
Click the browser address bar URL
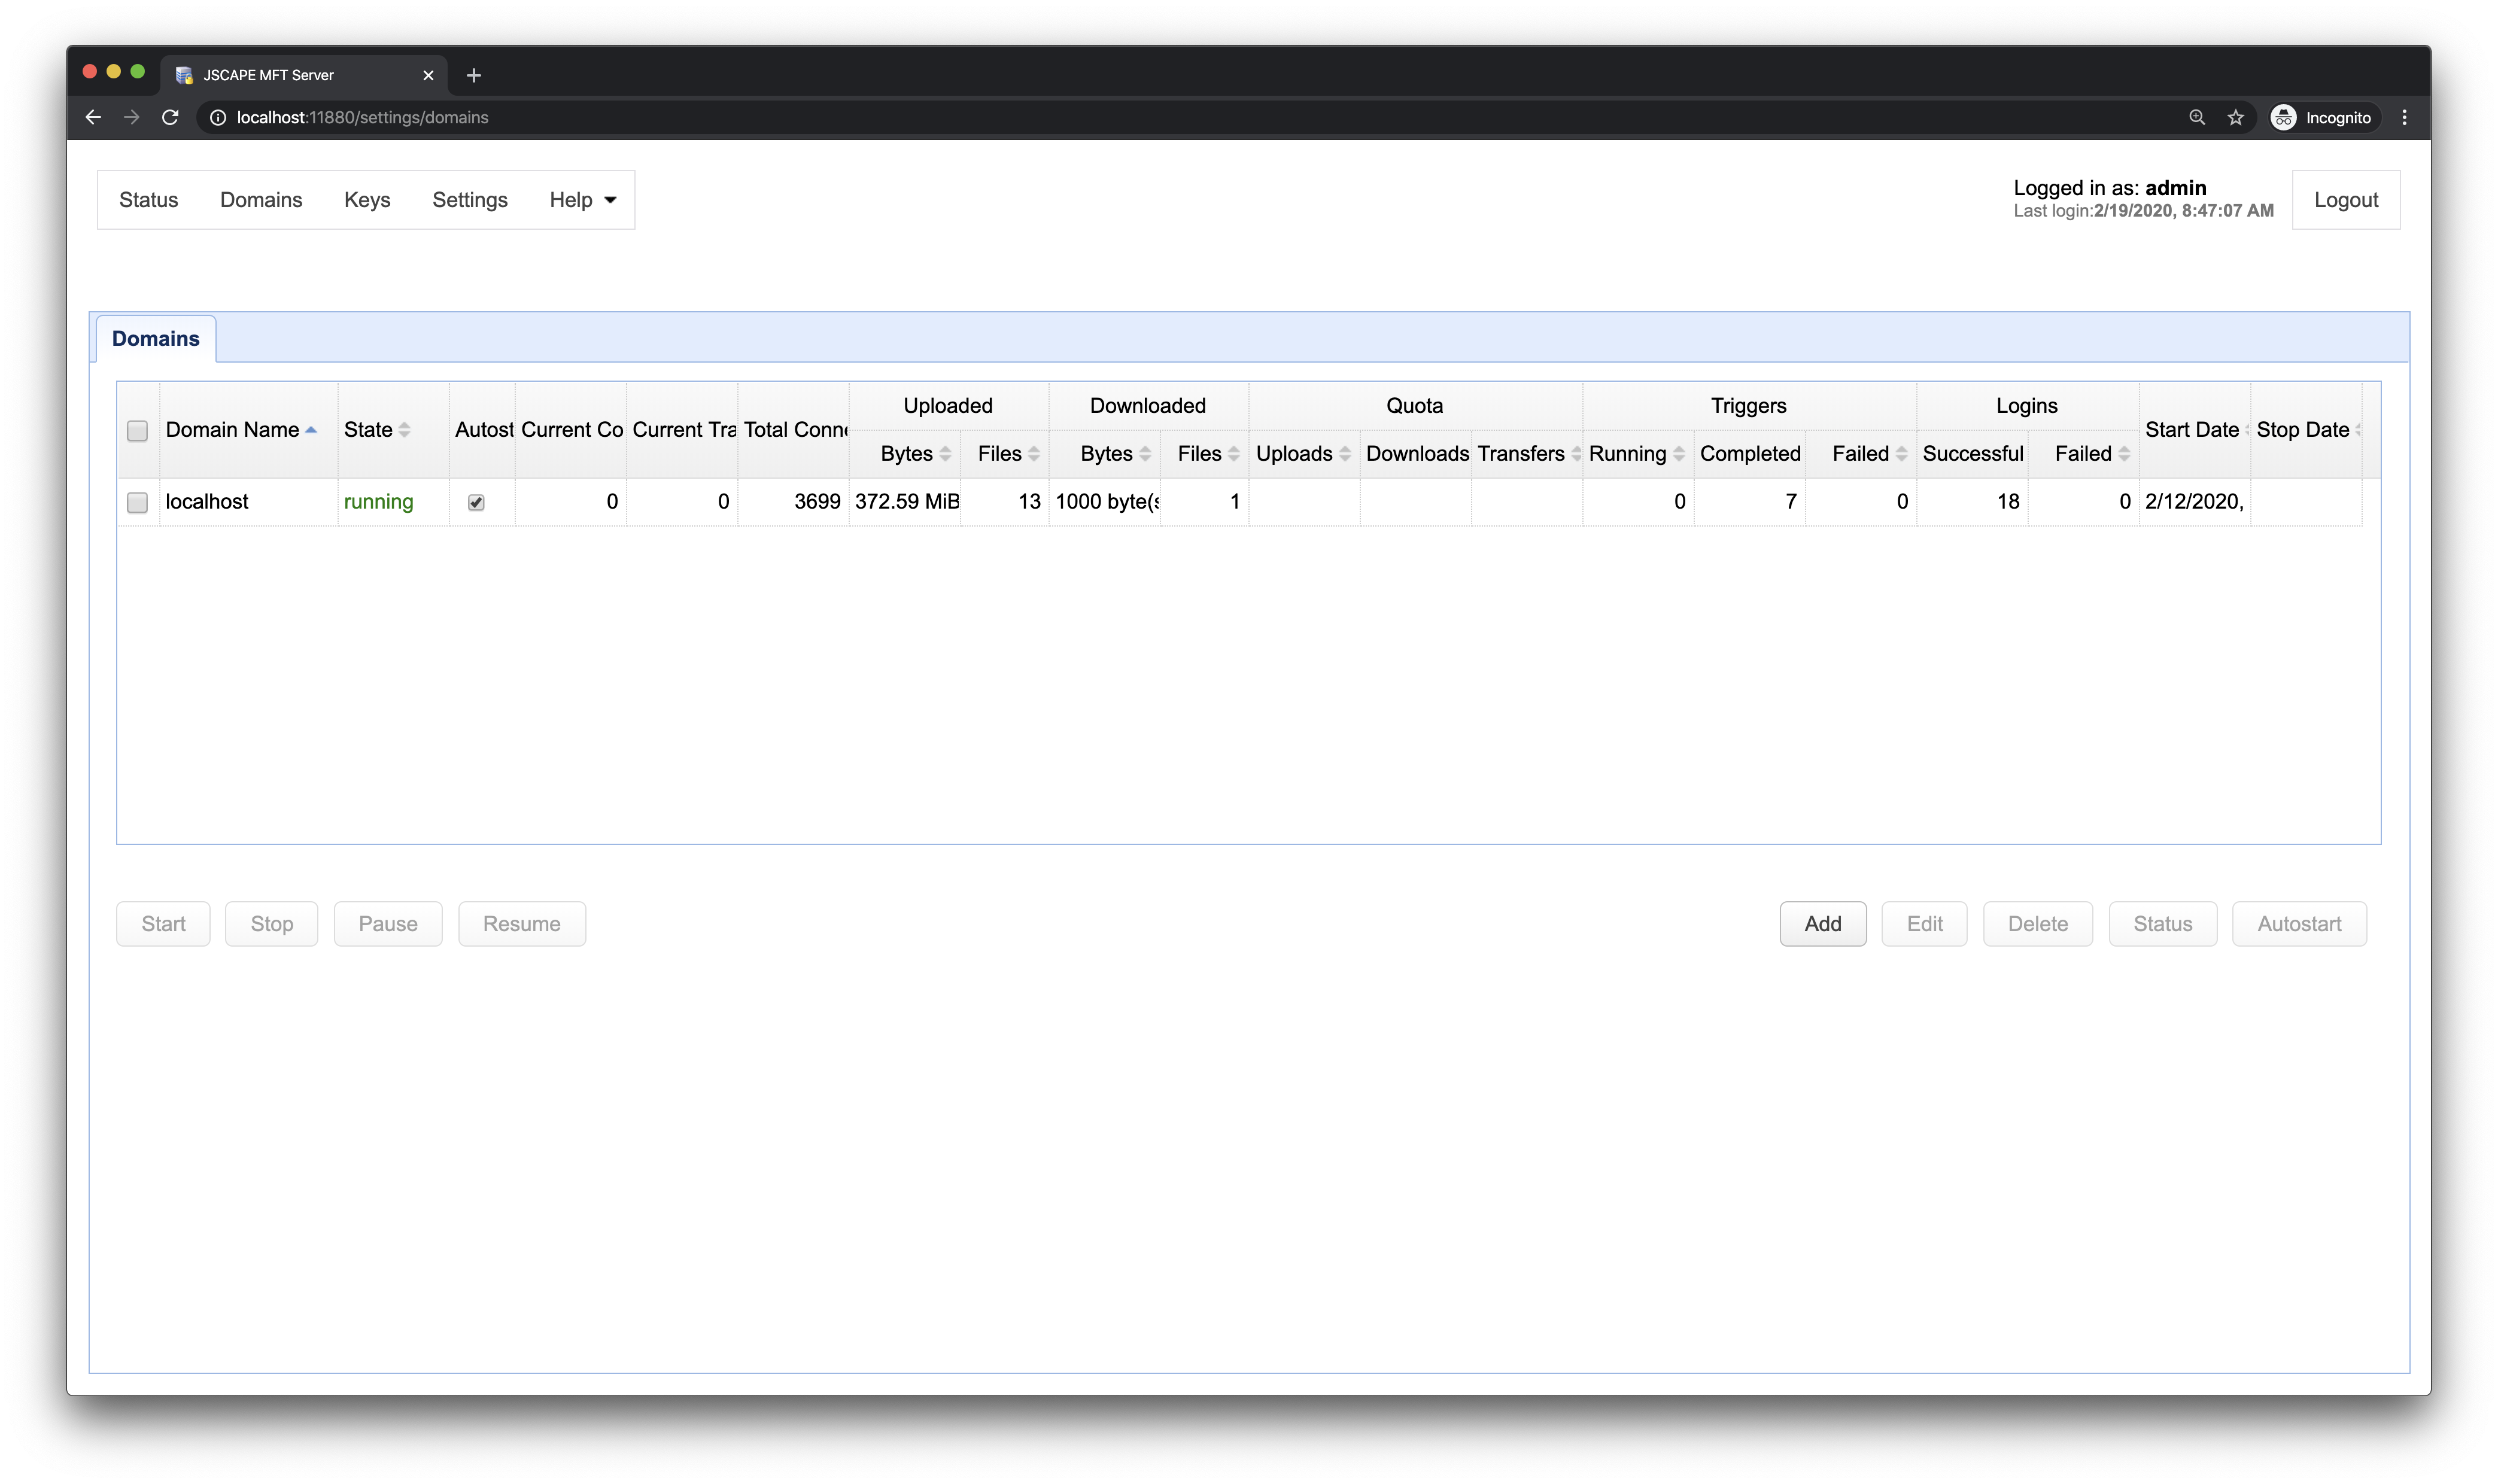[362, 117]
